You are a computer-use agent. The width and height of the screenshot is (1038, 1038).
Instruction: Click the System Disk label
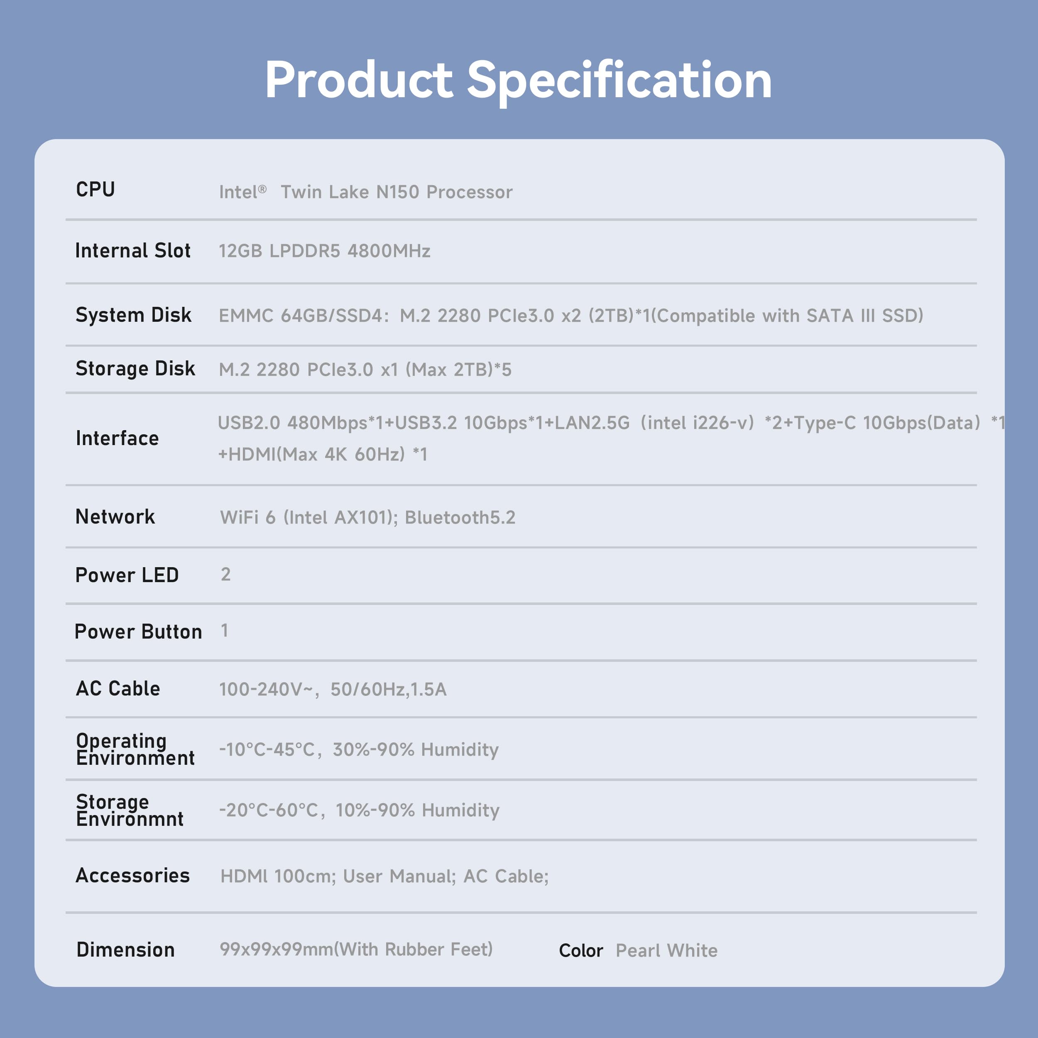[x=133, y=315]
